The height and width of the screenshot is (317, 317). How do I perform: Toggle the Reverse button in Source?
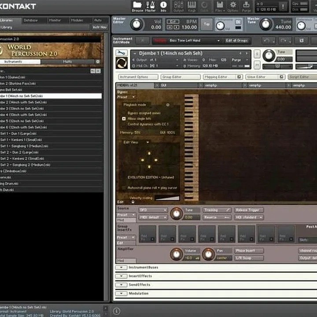coord(217,217)
